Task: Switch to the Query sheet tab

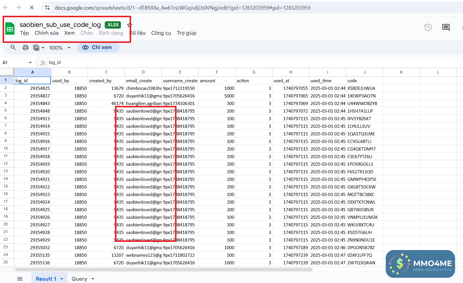Action: point(79,279)
